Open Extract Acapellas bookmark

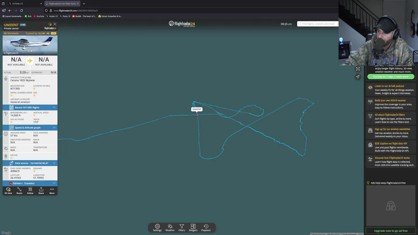coord(110,16)
